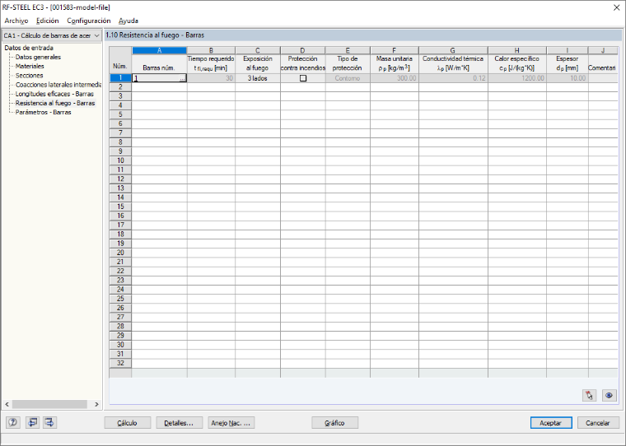This screenshot has height=446, width=626.
Task: Select column C Exposición al fuego header
Action: [x=258, y=50]
